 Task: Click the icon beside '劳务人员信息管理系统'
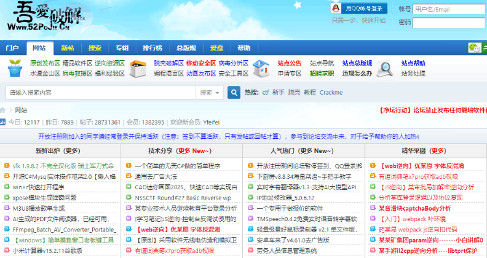[251, 250]
